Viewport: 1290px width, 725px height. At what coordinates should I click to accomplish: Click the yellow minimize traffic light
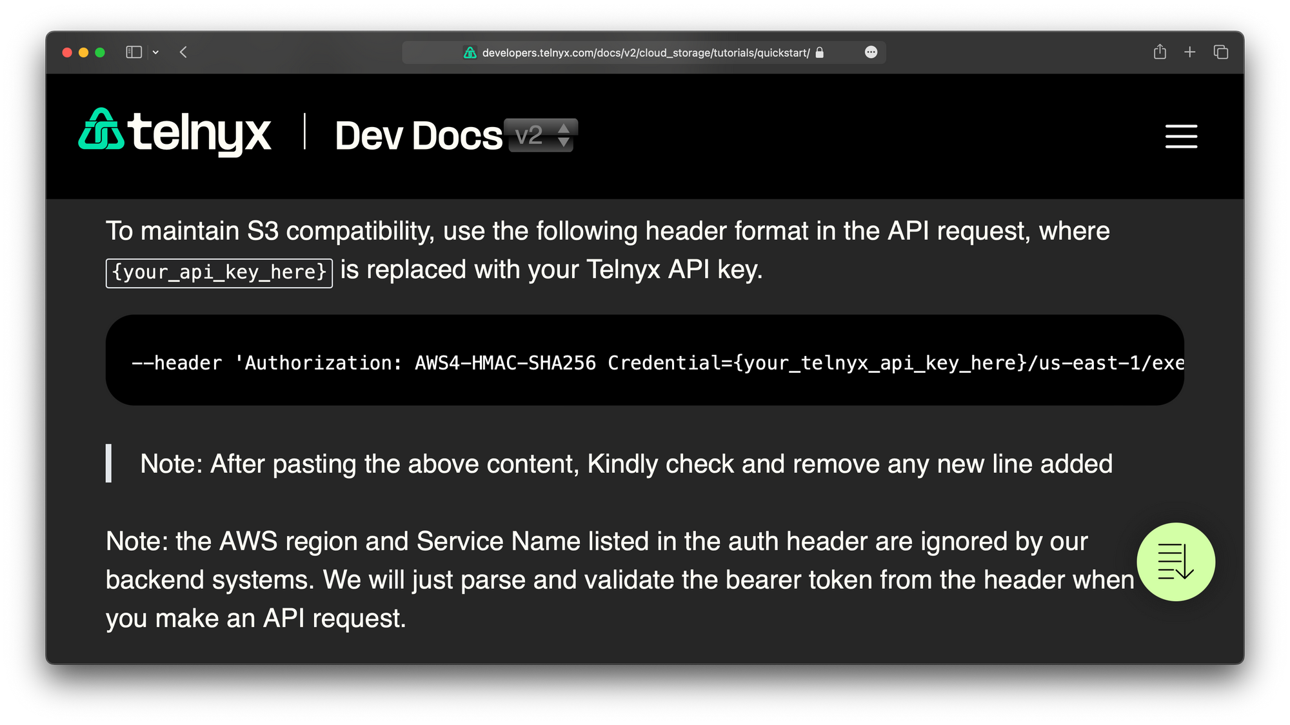click(x=84, y=52)
